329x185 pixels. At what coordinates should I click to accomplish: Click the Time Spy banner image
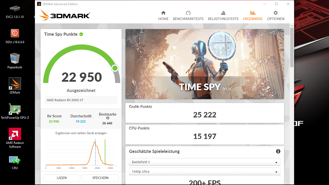[205, 64]
